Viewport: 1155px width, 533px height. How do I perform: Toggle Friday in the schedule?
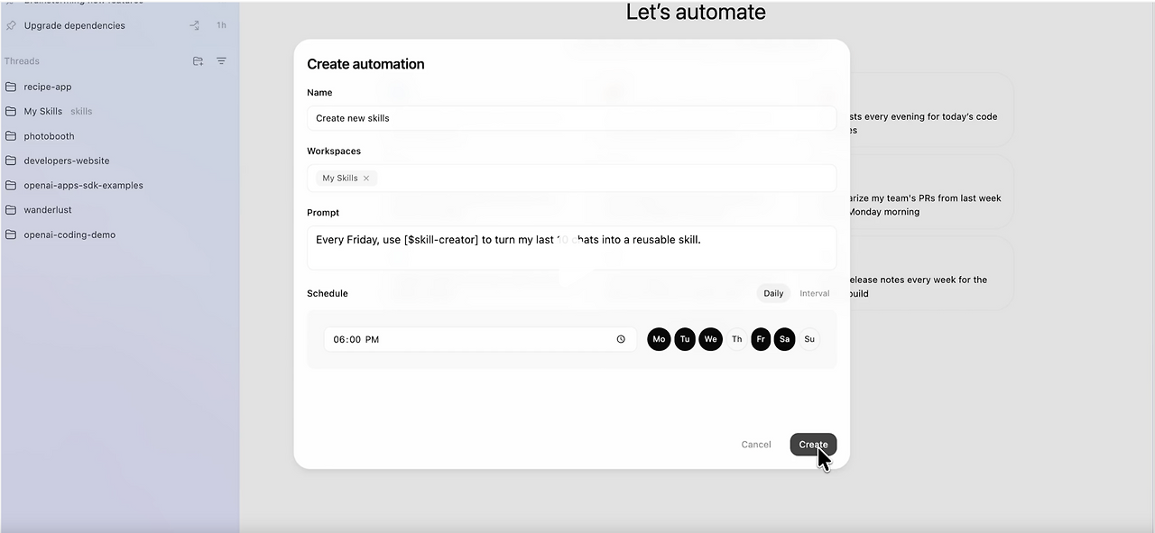click(x=761, y=339)
